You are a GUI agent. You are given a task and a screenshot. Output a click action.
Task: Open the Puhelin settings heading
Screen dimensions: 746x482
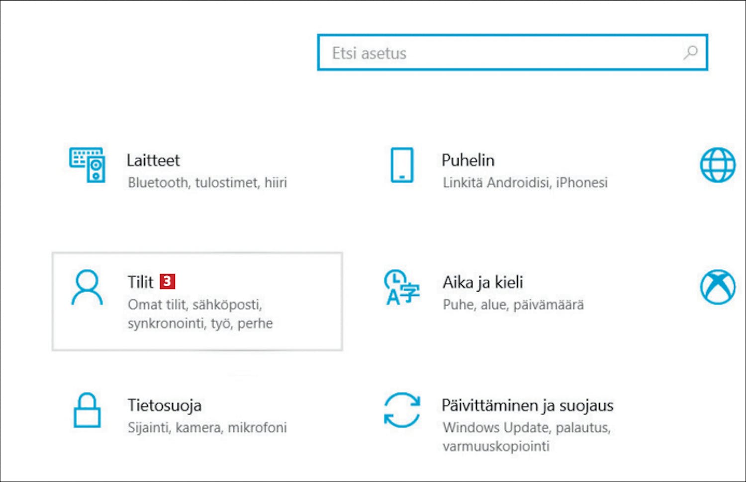468,160
